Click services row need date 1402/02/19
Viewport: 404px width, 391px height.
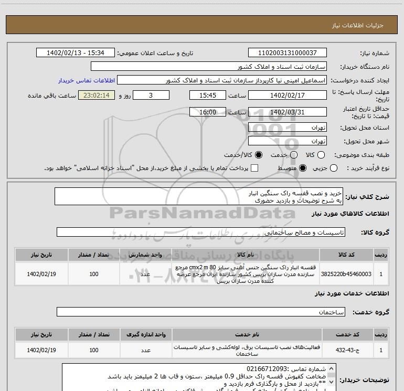point(41,350)
